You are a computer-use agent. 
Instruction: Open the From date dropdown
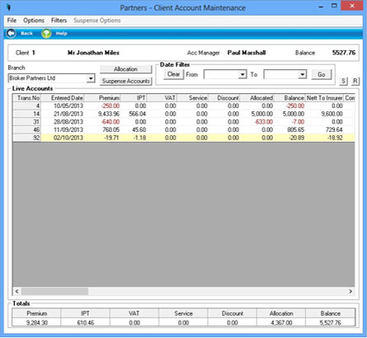(x=242, y=74)
